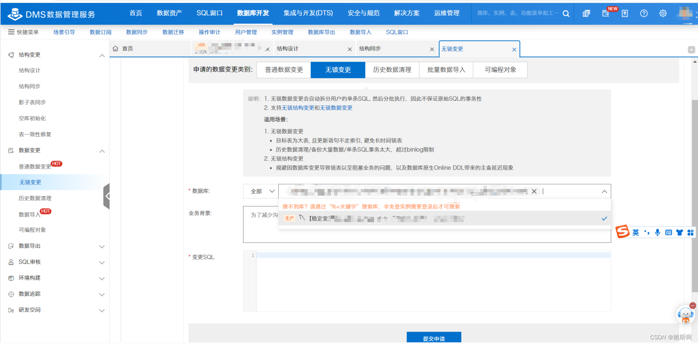Open 历史数据清理 in the sidebar
Screen dimensions: 698x344
(35, 199)
